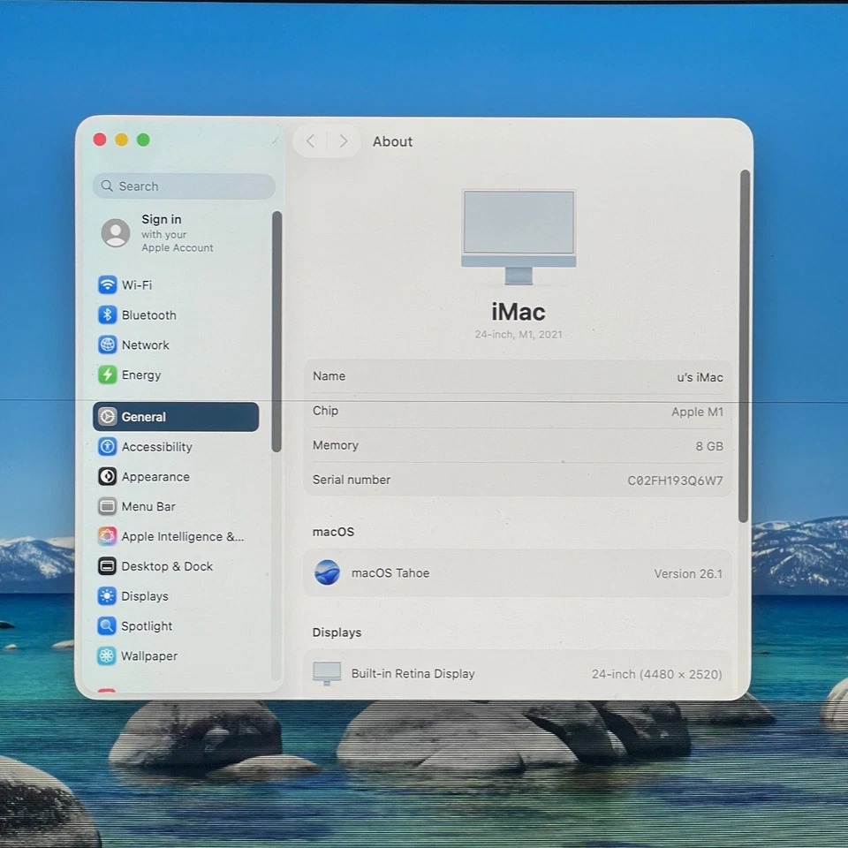The width and height of the screenshot is (848, 848).
Task: Click the right pane vertical scrollbar
Action: (744, 344)
